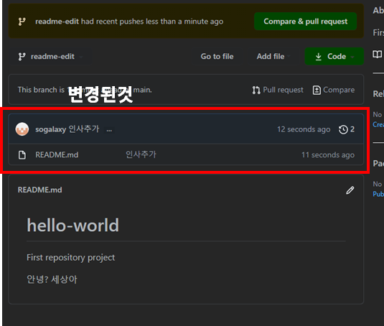Click the First repository project text
The width and height of the screenshot is (384, 326).
pos(70,257)
